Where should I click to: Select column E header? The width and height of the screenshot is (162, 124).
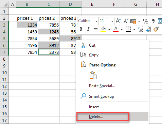coord(92,4)
